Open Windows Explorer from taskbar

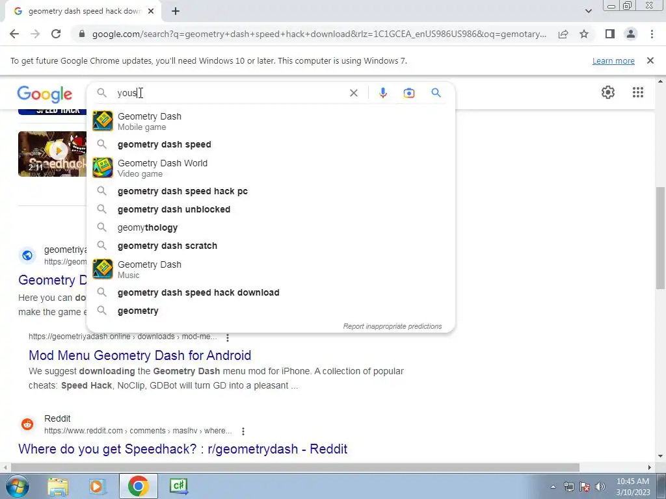pos(58,486)
